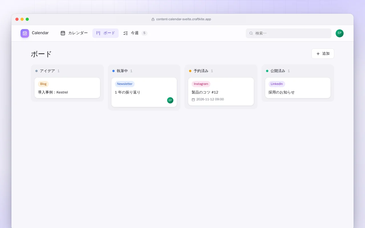Click the purple Calendar app logo icon
Image resolution: width=365 pixels, height=228 pixels.
click(x=25, y=33)
